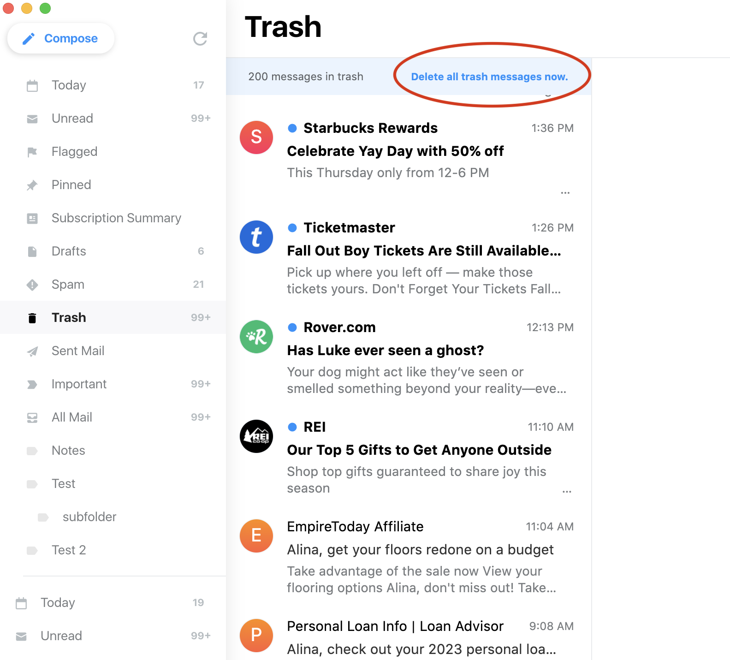Open the Flagged folder flag icon
Screen dimensions: 730x660
32,152
